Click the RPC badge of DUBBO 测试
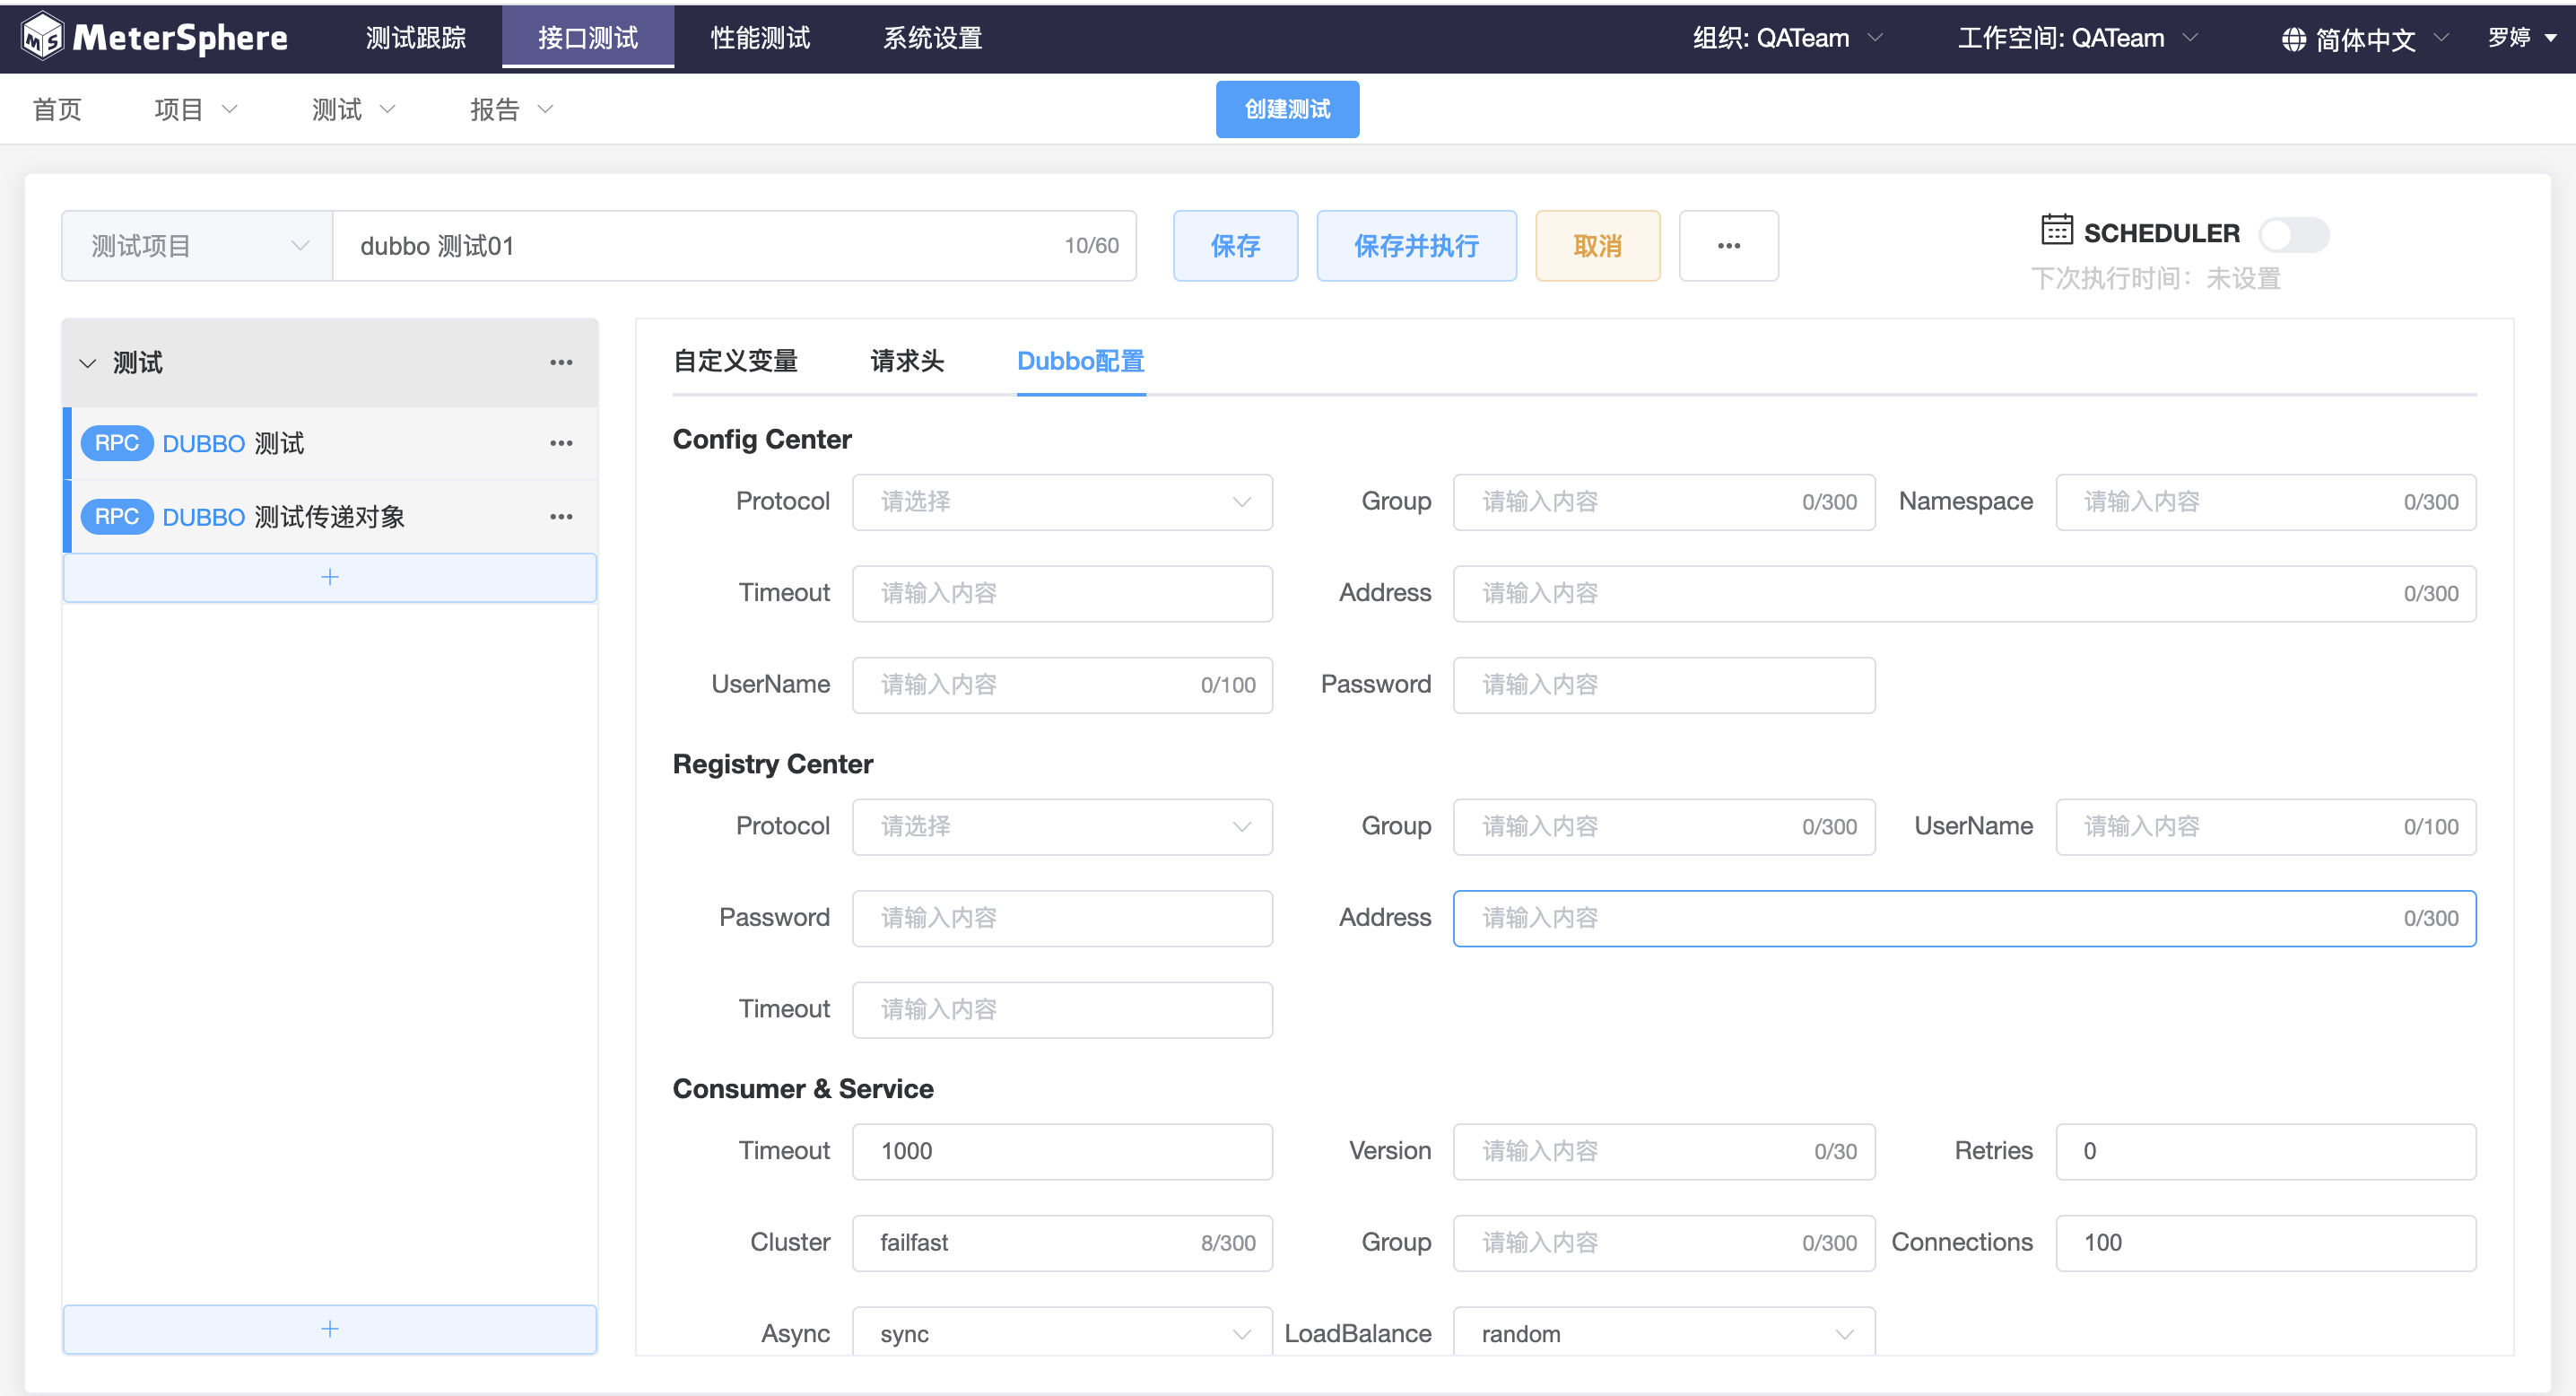Image resolution: width=2576 pixels, height=1396 pixels. (x=116, y=443)
